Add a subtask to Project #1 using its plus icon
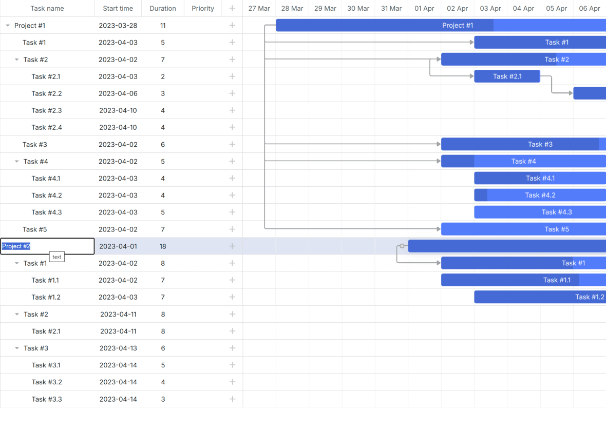The height and width of the screenshot is (431, 606). 232,25
